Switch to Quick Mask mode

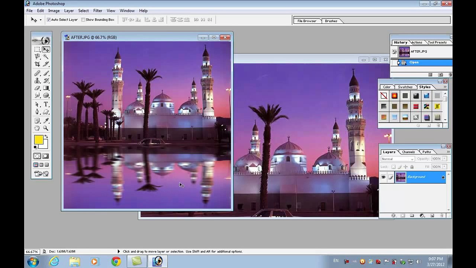46,156
